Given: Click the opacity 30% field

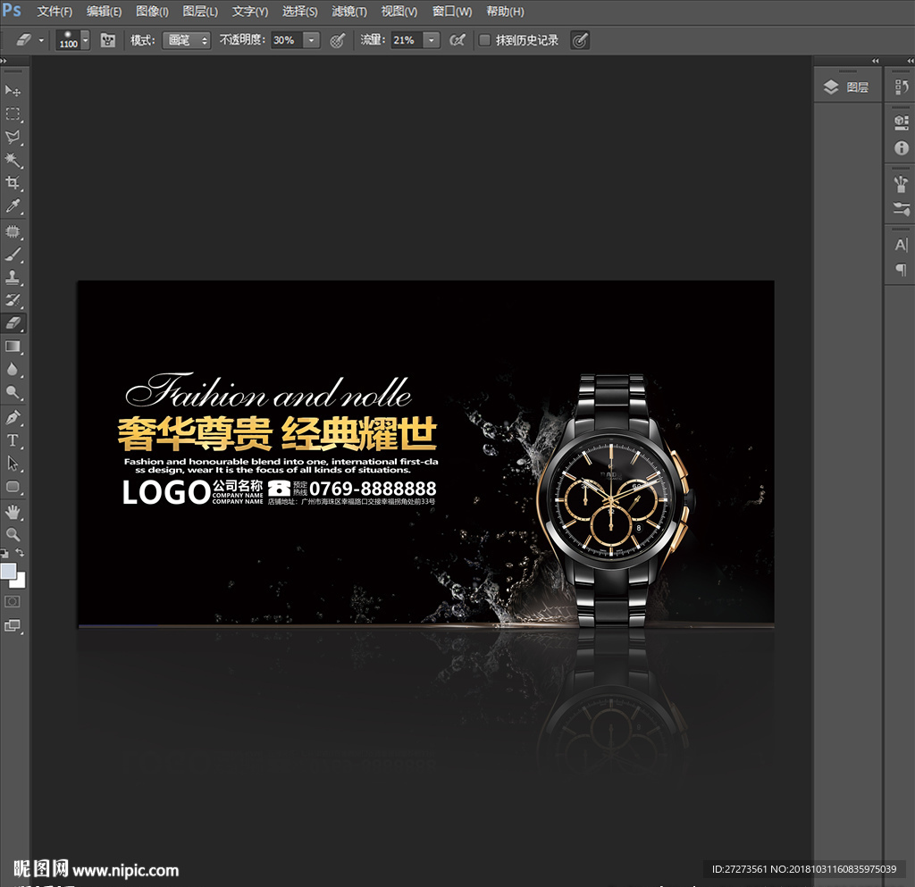Looking at the screenshot, I should click(287, 40).
